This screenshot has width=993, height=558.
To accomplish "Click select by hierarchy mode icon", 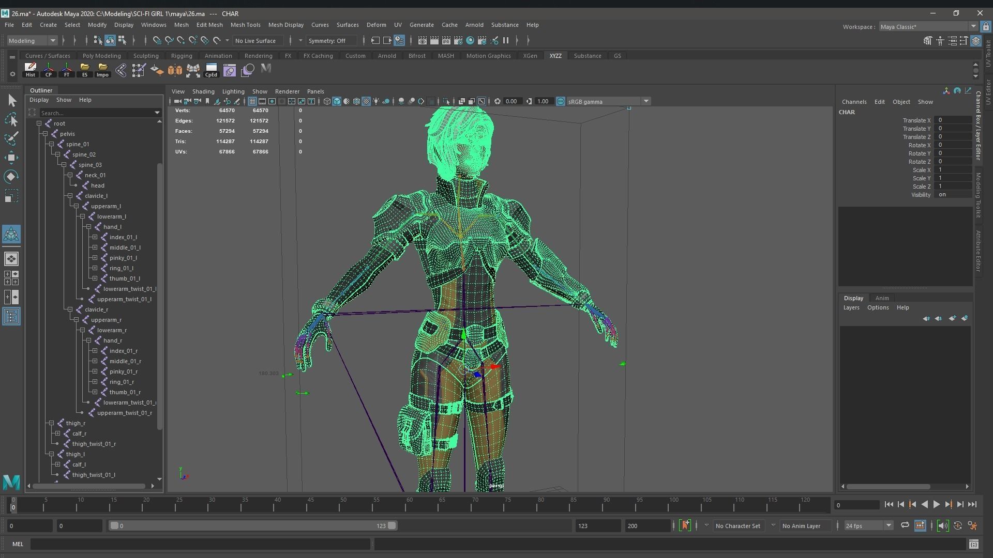I will [x=98, y=40].
